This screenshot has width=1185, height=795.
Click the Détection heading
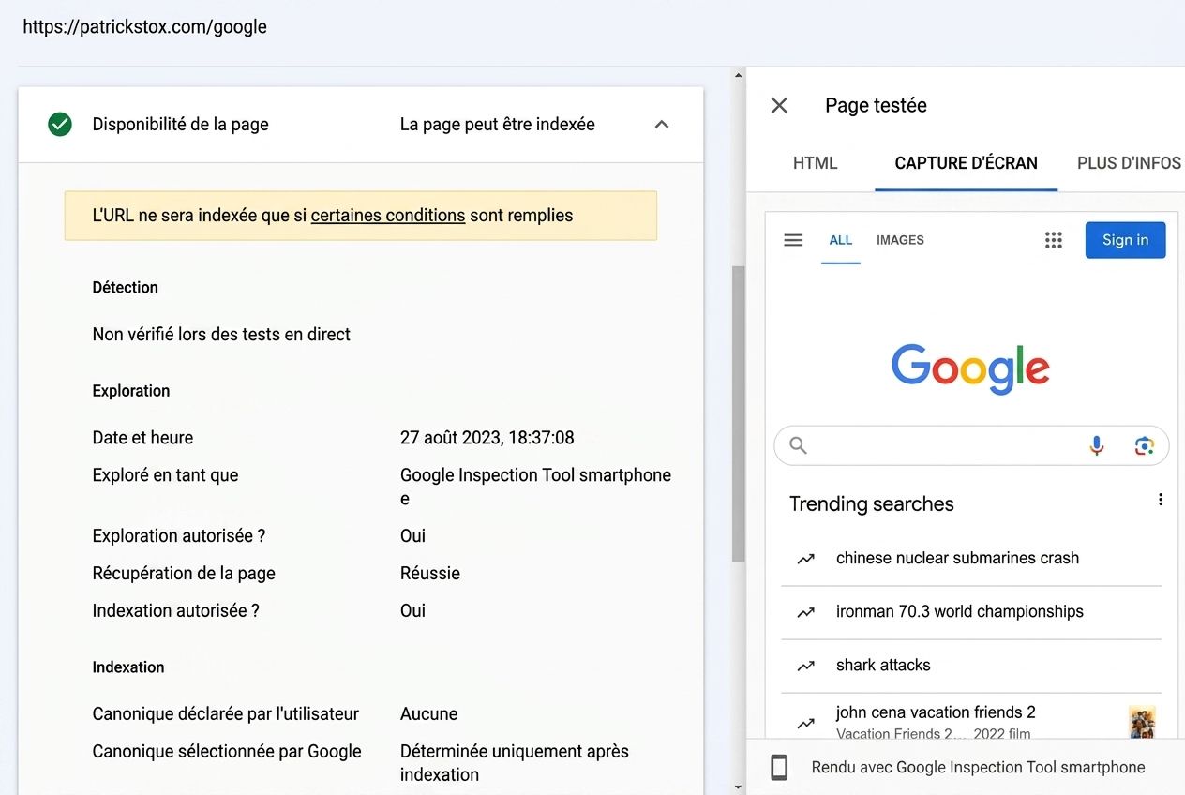click(125, 287)
